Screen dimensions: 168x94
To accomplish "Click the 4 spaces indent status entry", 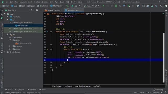I will [156, 93].
